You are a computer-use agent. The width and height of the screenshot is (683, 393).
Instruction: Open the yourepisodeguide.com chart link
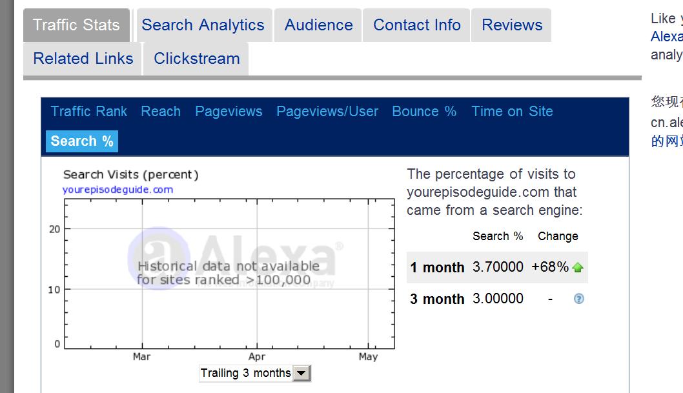pyautogui.click(x=117, y=190)
